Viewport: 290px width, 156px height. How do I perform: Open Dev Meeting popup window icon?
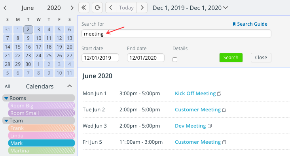point(210,126)
